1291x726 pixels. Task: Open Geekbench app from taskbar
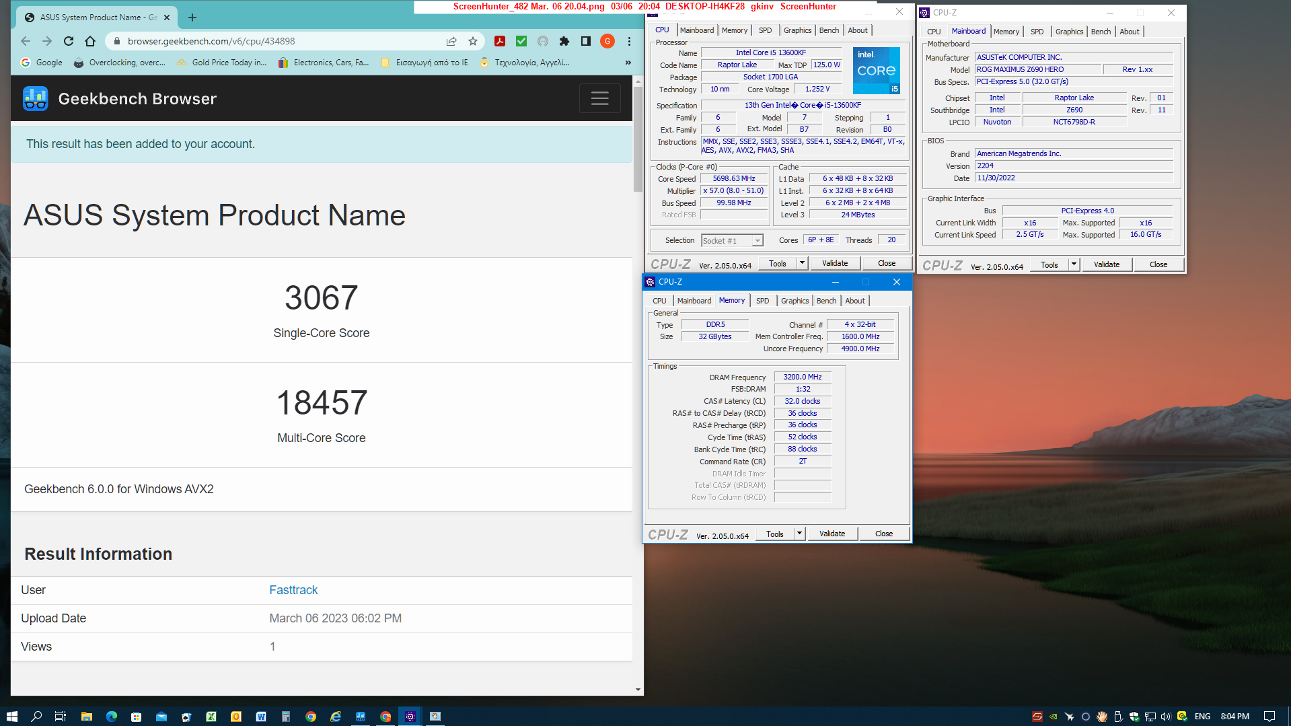361,717
